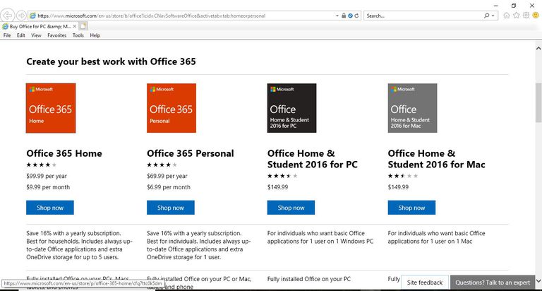Click the scrollbar up arrow

pyautogui.click(x=538, y=49)
